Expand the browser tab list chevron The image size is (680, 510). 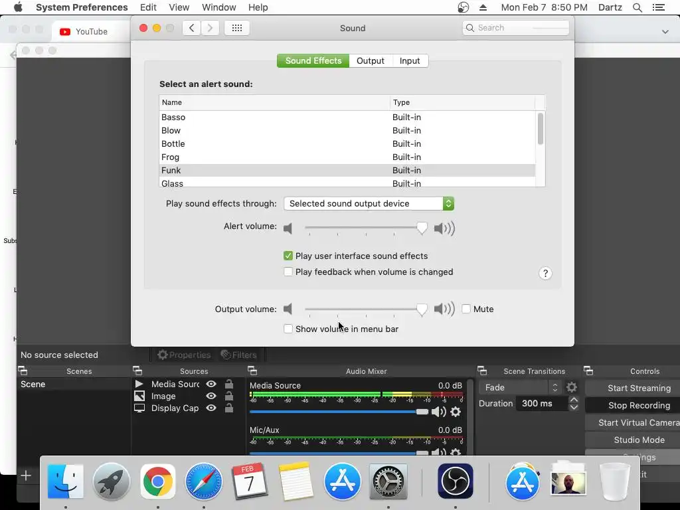[665, 32]
